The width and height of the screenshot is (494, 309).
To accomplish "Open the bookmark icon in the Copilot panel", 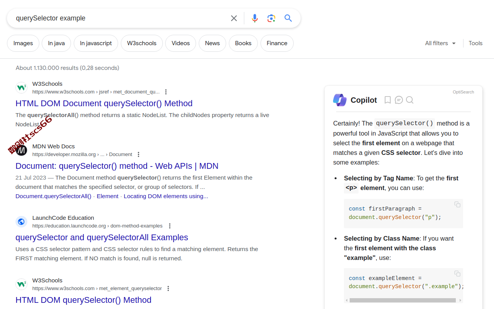I will (388, 100).
